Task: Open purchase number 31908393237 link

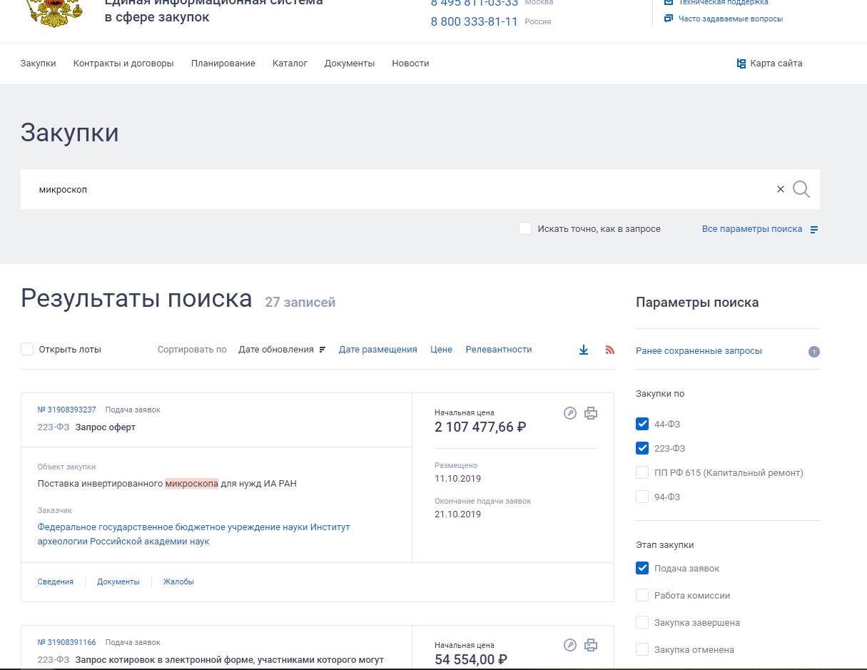Action: pyautogui.click(x=66, y=410)
